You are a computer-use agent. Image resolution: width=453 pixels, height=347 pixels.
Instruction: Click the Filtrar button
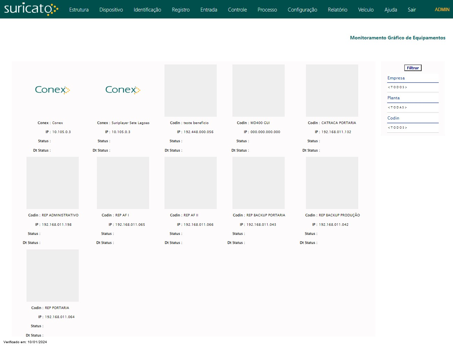pyautogui.click(x=413, y=68)
